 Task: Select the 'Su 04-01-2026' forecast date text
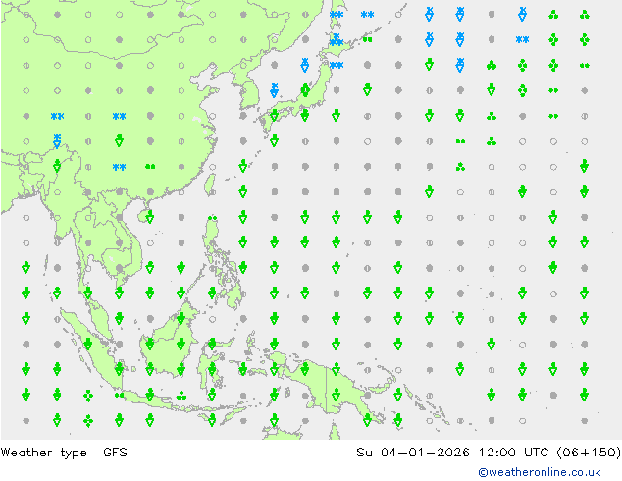pyautogui.click(x=413, y=452)
